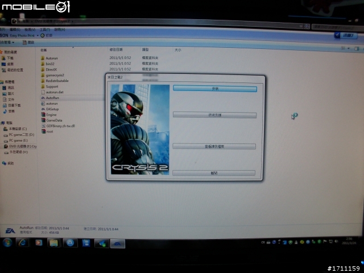
Task: Select the Autorun folder icon
Action: click(x=43, y=58)
